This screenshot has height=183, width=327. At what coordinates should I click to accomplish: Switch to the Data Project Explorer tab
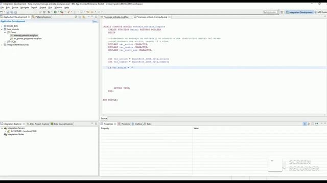tap(38, 124)
